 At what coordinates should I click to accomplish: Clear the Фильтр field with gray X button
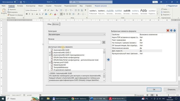point(104,42)
